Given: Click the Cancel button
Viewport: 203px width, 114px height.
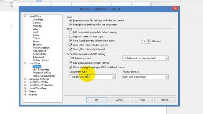Looking at the screenshot, I should click(119, 100).
